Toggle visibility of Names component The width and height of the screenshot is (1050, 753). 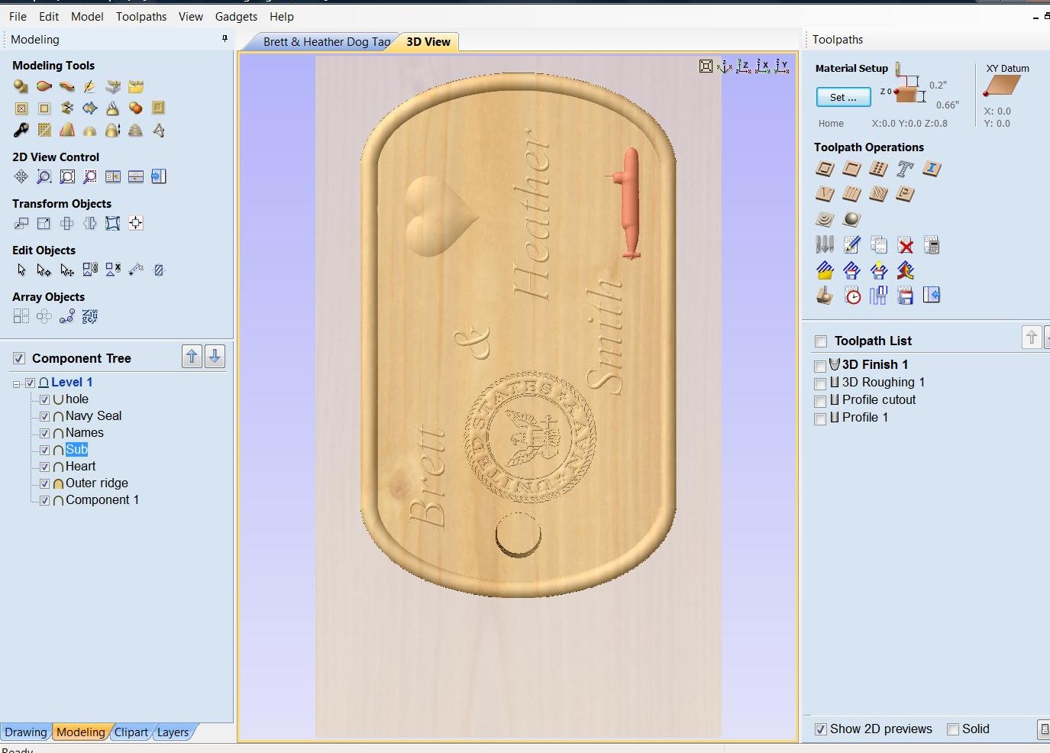coord(44,433)
